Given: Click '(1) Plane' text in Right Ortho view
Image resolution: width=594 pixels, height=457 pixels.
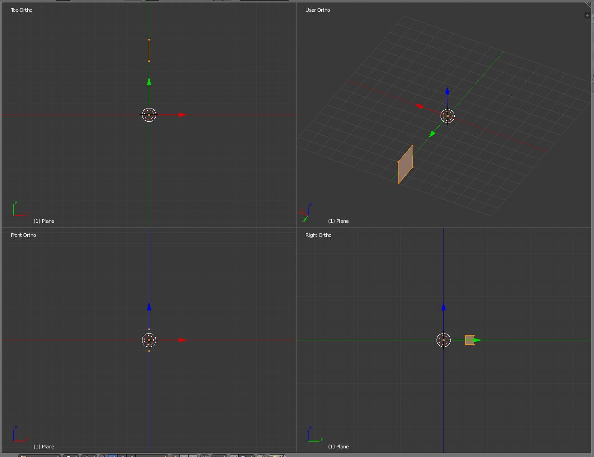Looking at the screenshot, I should click(339, 447).
